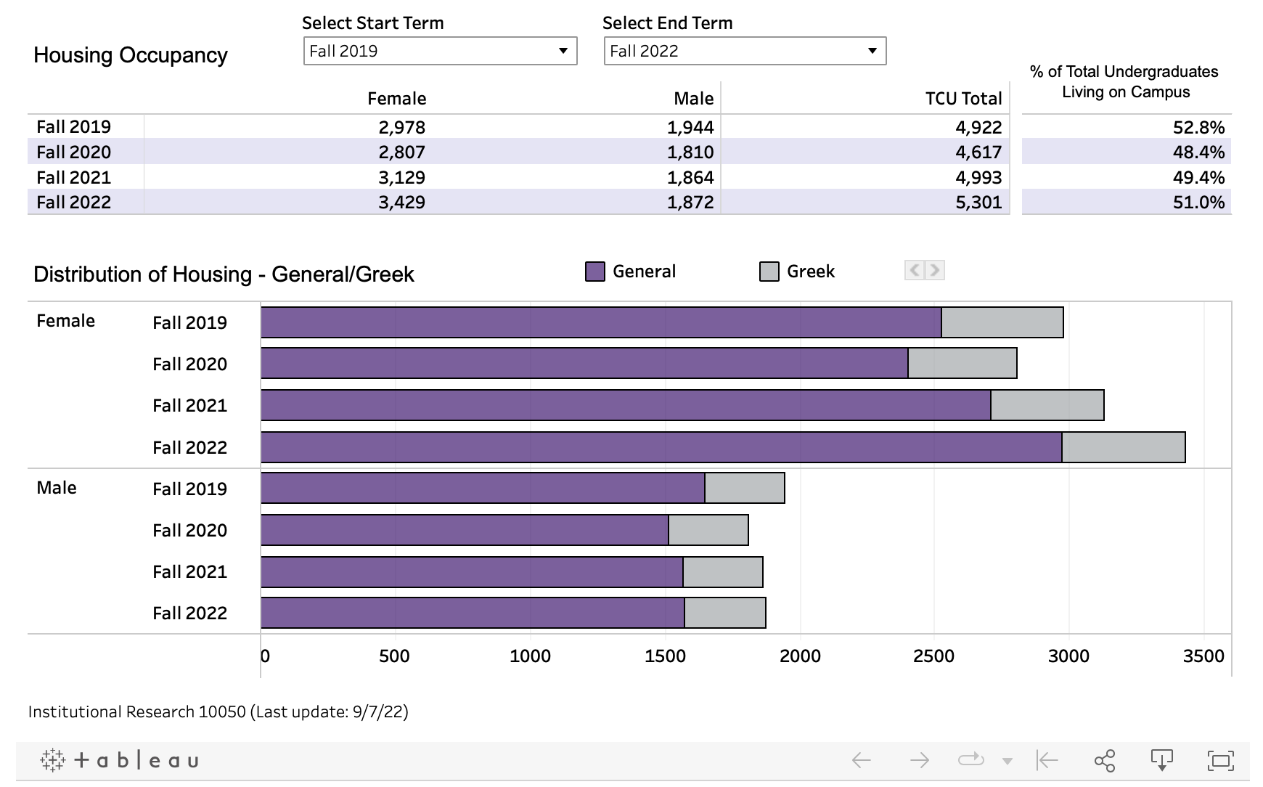The width and height of the screenshot is (1263, 787).
Task: Click the legend scroll left arrow
Action: [x=915, y=271]
